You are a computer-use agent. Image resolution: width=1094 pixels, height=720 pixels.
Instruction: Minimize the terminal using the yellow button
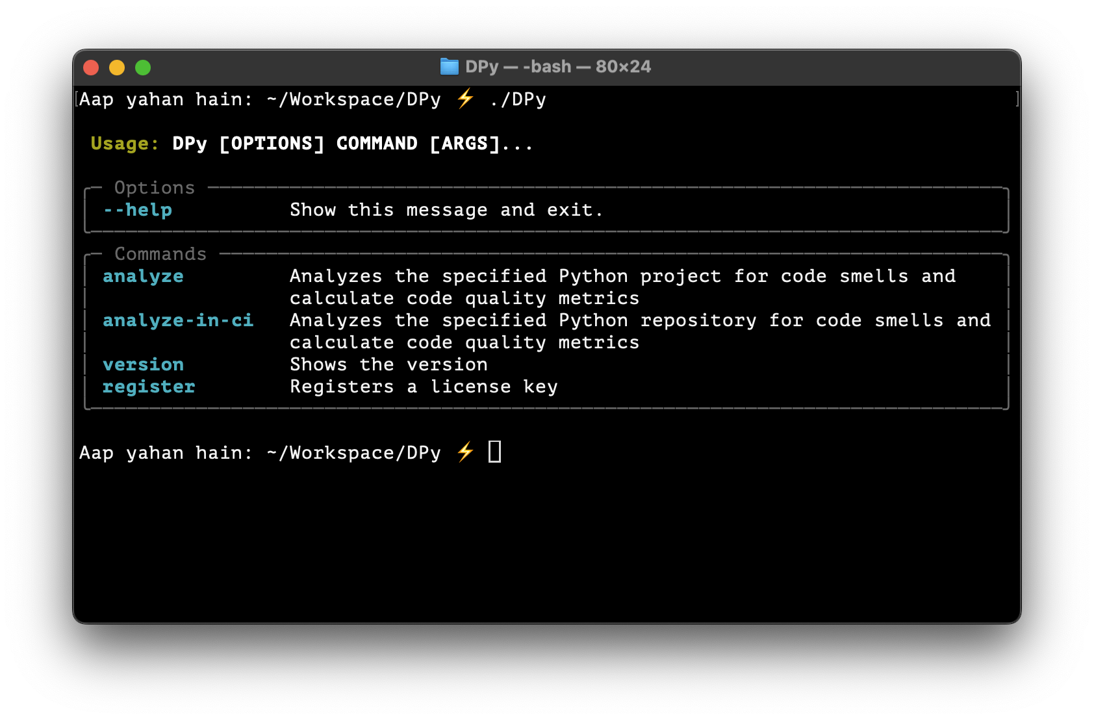(x=117, y=68)
